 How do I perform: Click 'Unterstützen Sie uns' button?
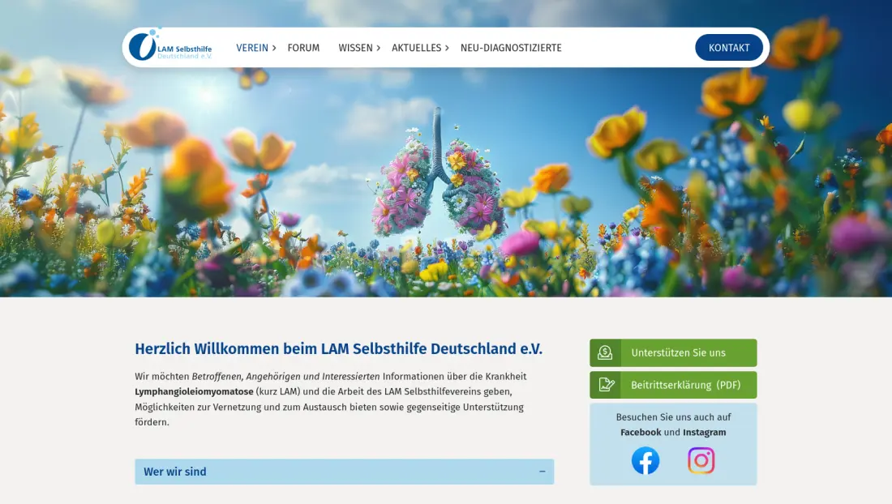673,352
